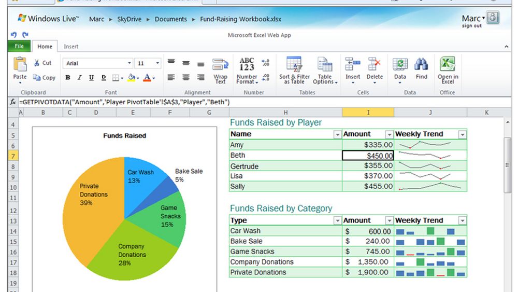
Task: Click the user profile picture icon
Action: tap(493, 18)
